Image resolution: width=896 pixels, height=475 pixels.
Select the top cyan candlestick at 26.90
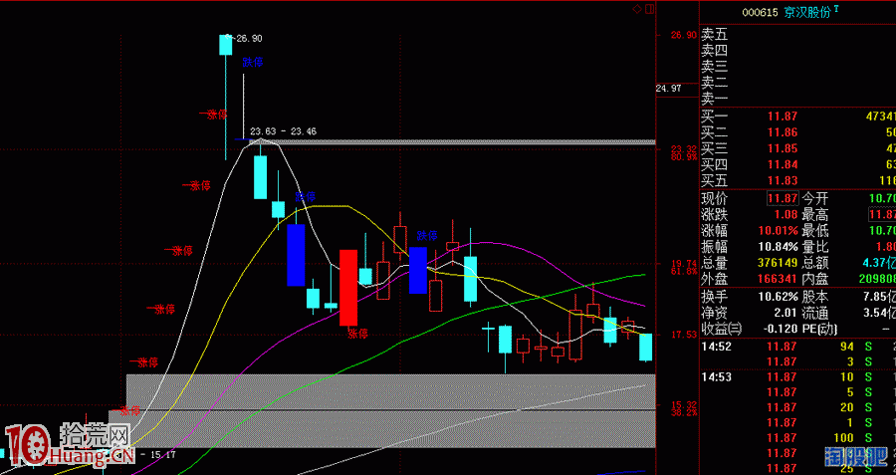(225, 45)
